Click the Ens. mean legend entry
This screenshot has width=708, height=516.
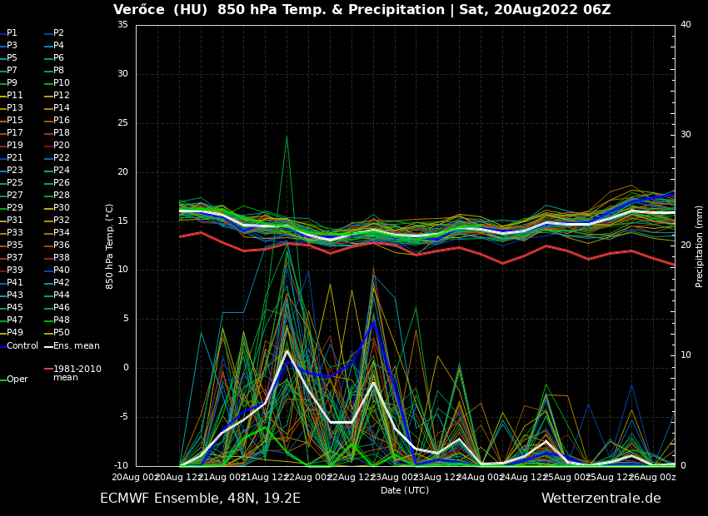76,345
